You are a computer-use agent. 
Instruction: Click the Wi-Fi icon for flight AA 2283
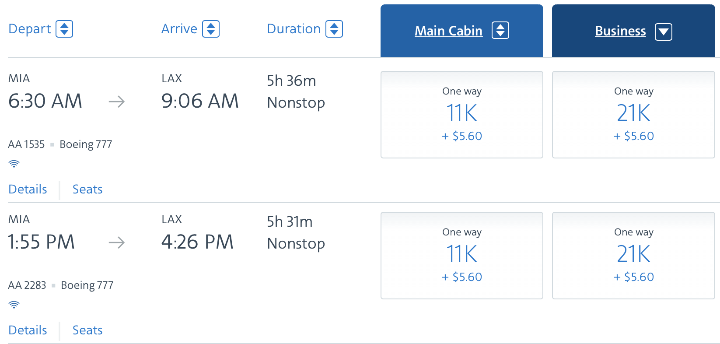tap(14, 304)
